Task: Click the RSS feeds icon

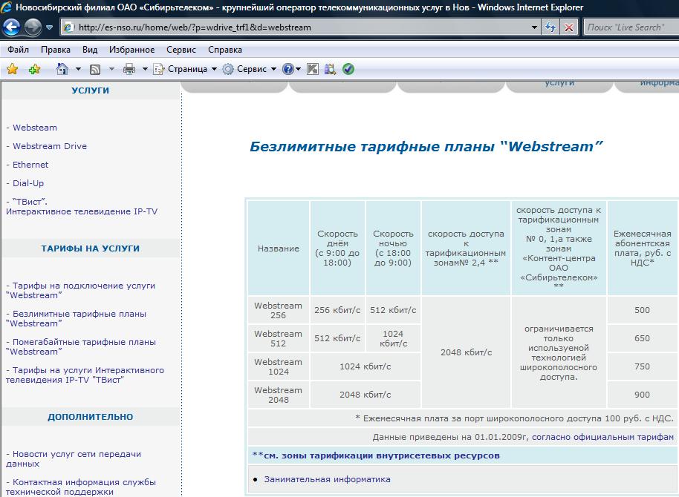Action: [95, 69]
